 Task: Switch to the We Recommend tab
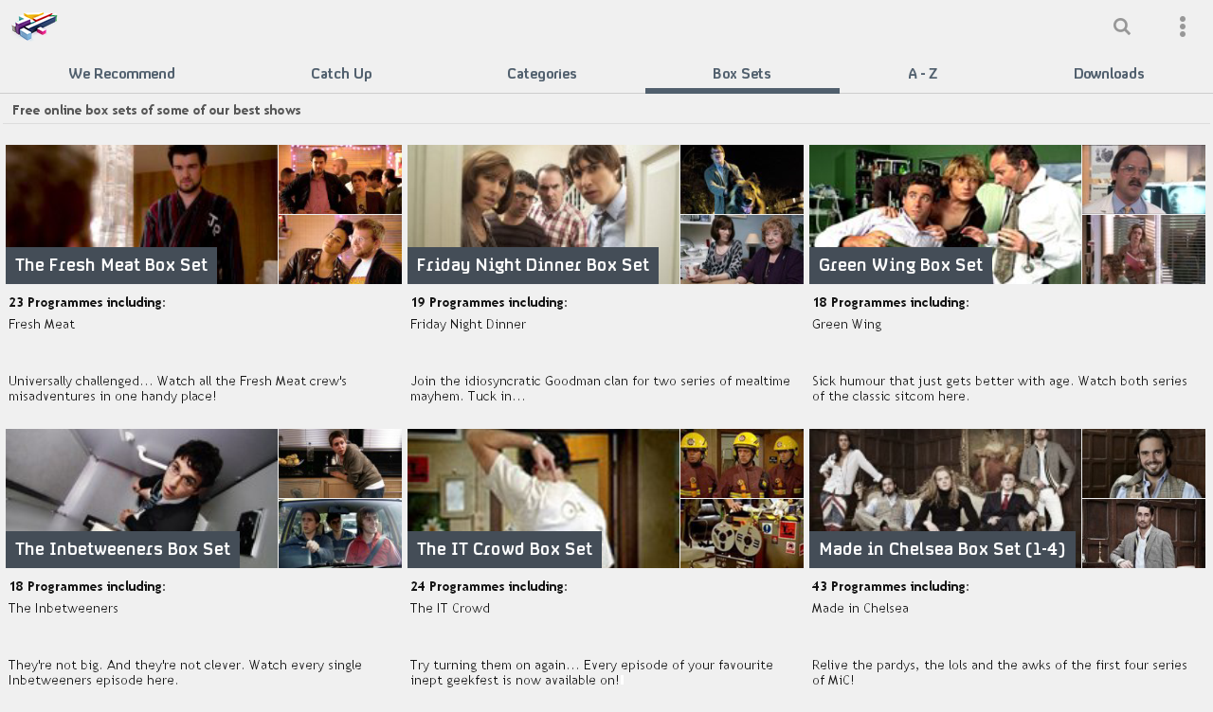pos(121,74)
